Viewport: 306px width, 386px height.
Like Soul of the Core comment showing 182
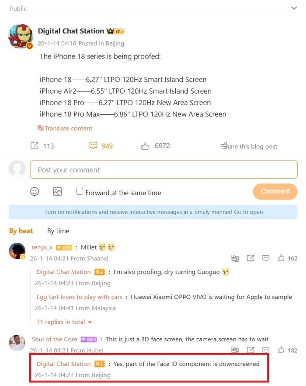click(x=281, y=350)
